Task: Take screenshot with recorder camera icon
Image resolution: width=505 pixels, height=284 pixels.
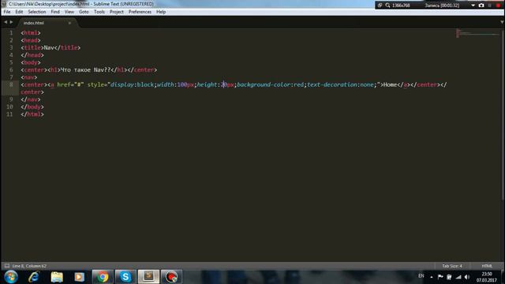Action: click(x=481, y=6)
